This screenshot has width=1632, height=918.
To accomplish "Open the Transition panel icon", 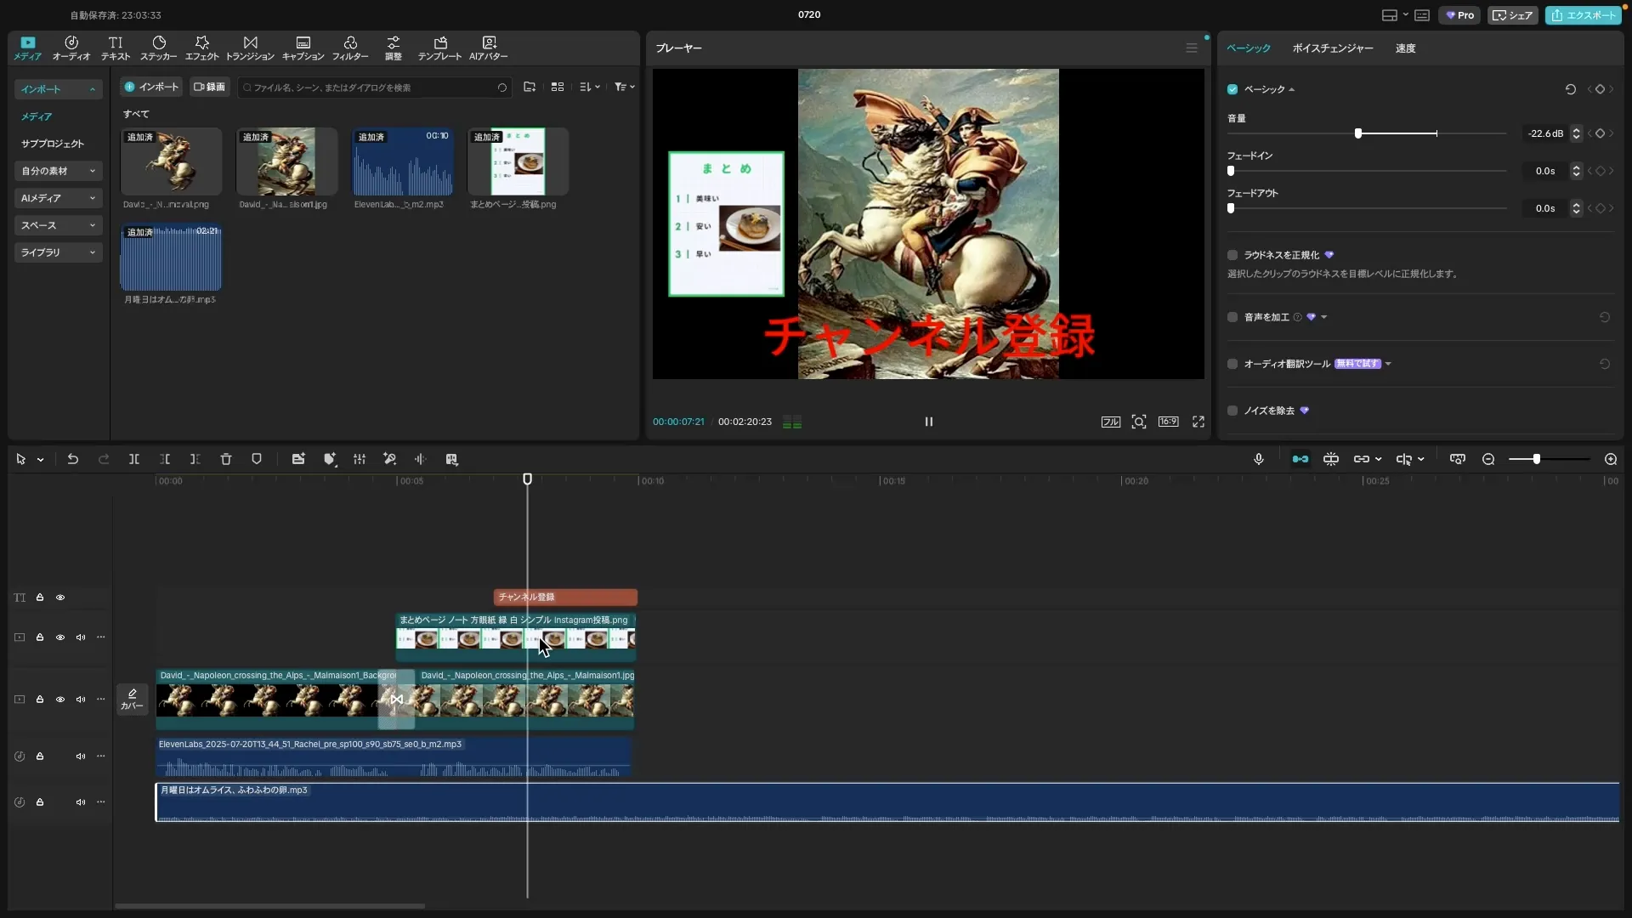I will click(250, 48).
